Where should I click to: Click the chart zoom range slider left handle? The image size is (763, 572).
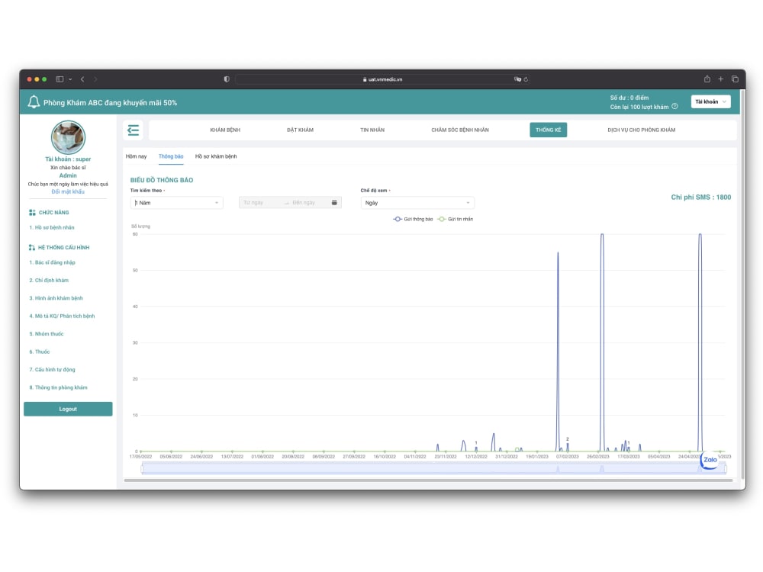tap(142, 469)
